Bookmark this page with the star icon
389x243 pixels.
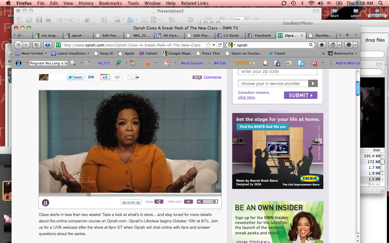[208, 45]
